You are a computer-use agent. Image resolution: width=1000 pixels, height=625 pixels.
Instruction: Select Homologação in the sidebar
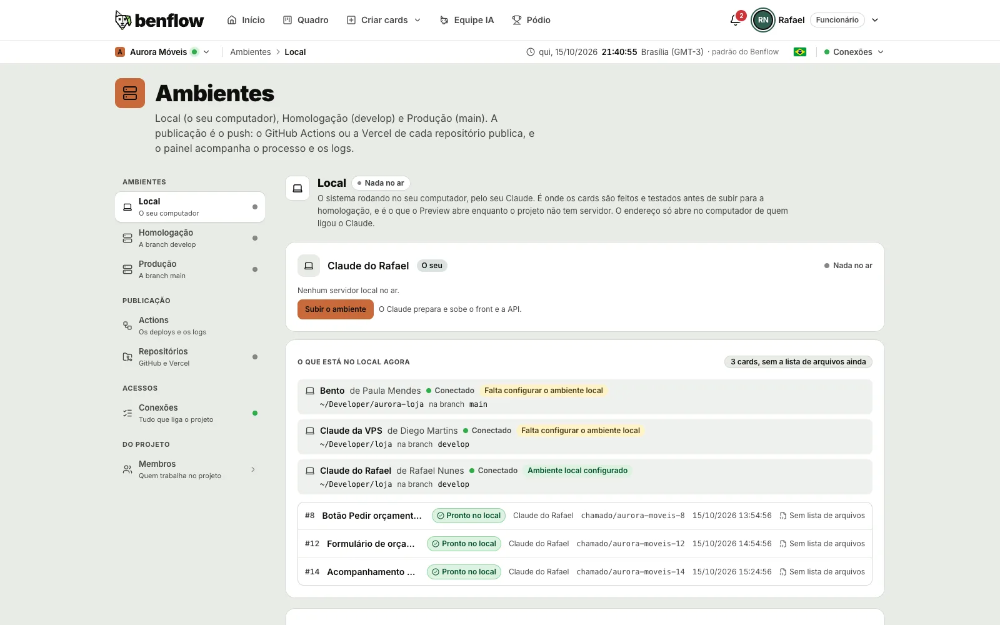coord(190,238)
